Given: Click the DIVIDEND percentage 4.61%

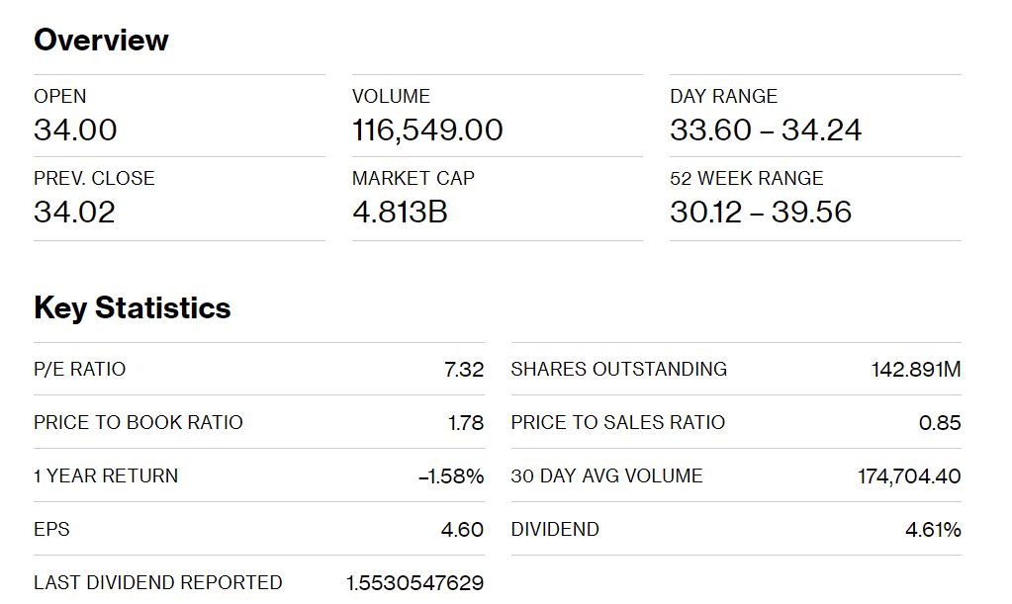Looking at the screenshot, I should coord(933,530).
